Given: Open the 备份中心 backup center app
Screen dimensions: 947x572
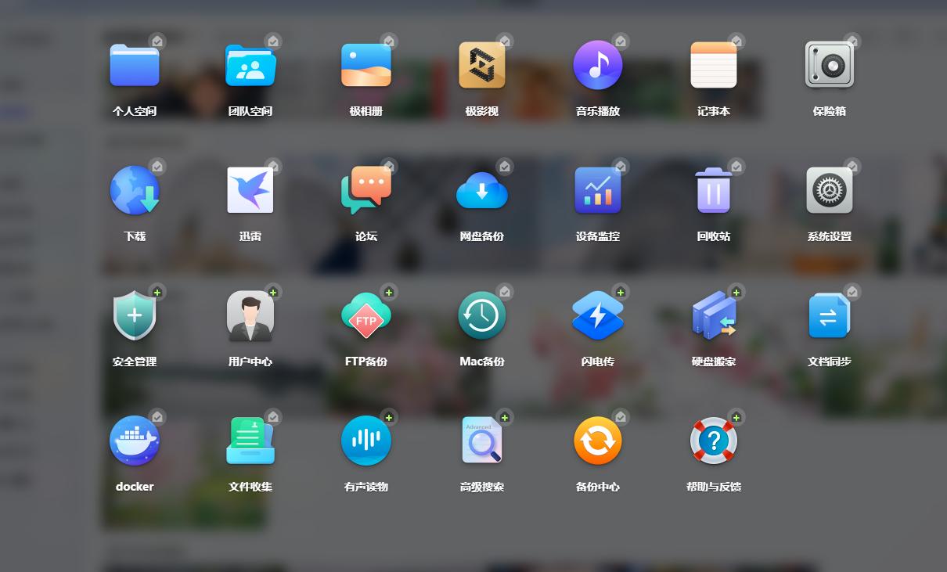Looking at the screenshot, I should tap(598, 441).
